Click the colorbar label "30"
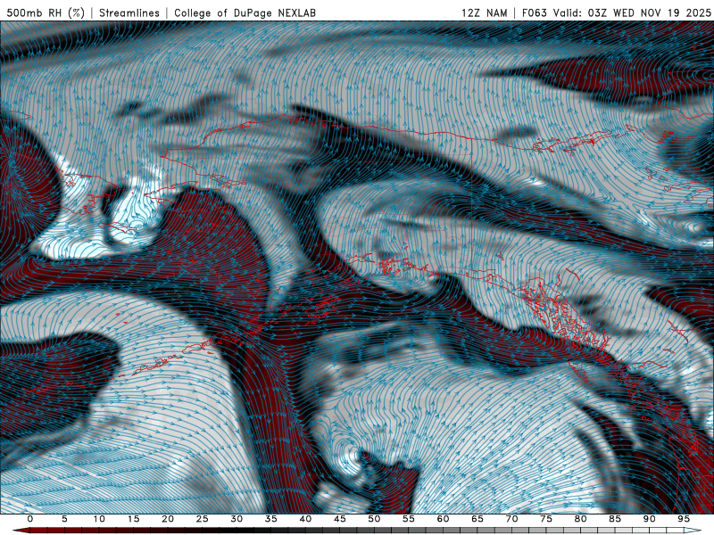Viewport: 714px width, 535px height. coord(237,519)
